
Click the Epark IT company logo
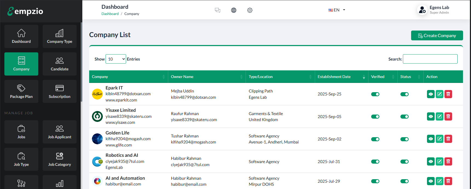(x=97, y=94)
